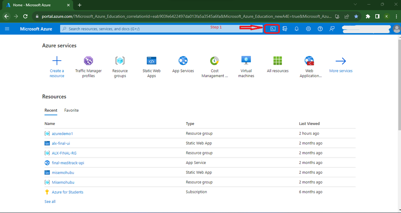
Task: Click the Last Viewed column header
Action: (309, 124)
